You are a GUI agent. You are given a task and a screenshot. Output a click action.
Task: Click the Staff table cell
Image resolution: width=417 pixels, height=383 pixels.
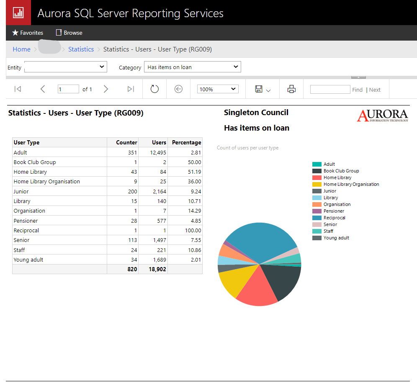coord(59,250)
